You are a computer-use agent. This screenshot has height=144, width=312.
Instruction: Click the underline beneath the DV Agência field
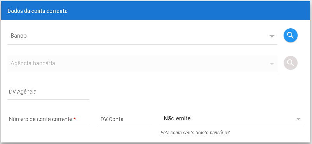coord(48,99)
